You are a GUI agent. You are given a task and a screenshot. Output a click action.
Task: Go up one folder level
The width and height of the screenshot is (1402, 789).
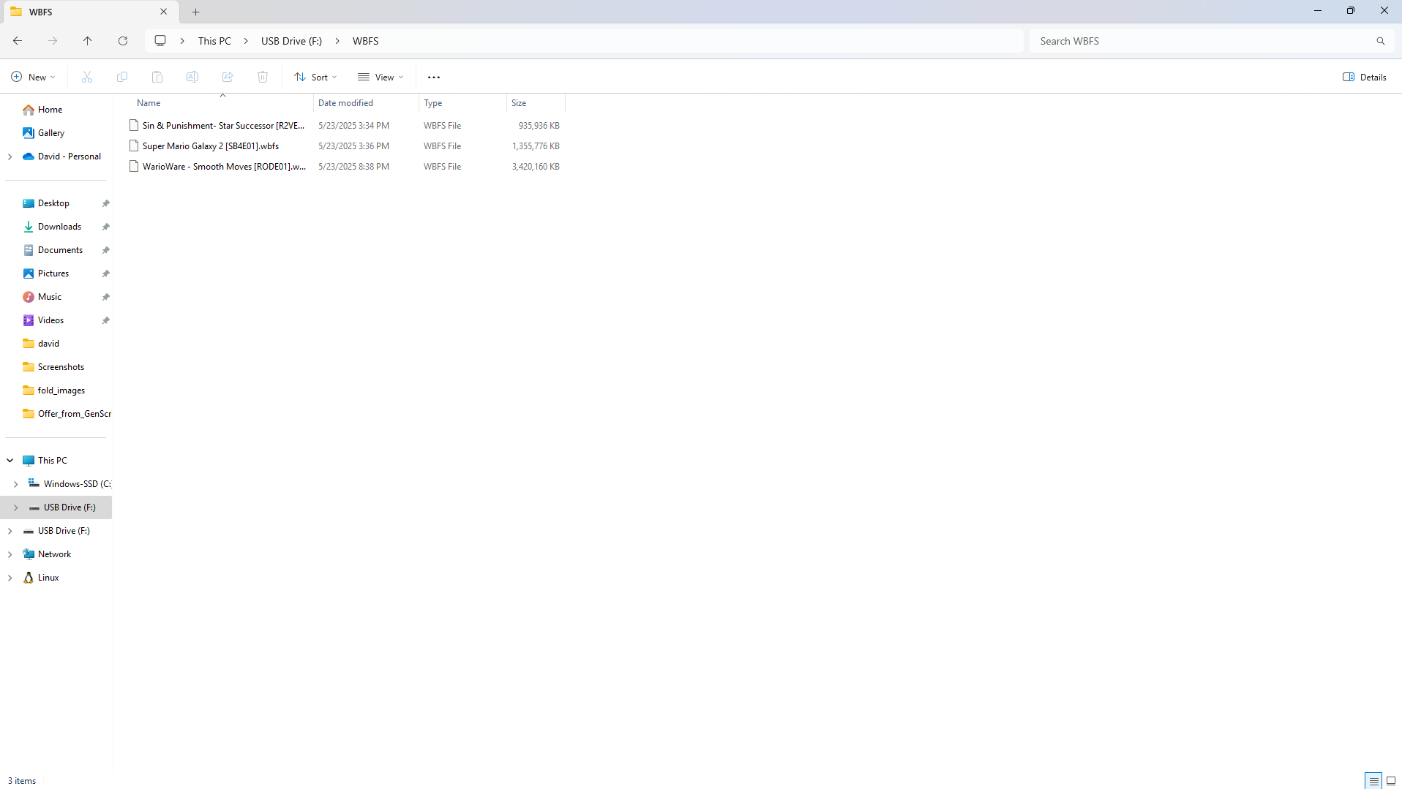click(88, 41)
